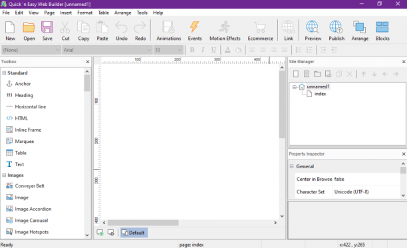Click the Paste clipboard icon
407x248 pixels.
point(102,31)
